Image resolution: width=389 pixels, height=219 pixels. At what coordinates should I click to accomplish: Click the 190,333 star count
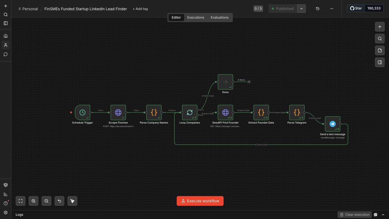point(374,8)
